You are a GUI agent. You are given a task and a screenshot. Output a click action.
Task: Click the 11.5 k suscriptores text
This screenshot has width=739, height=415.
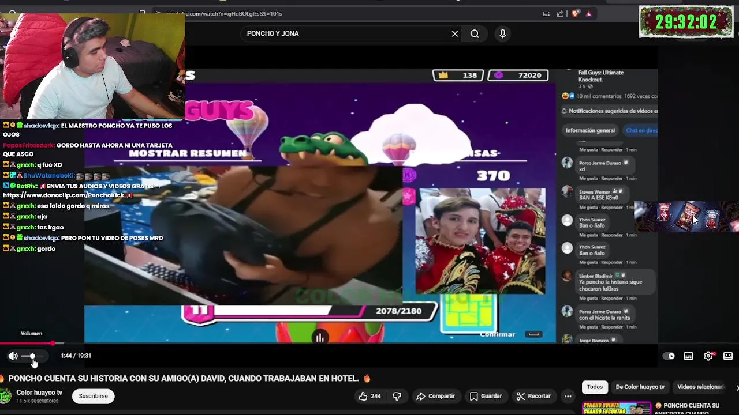point(38,401)
